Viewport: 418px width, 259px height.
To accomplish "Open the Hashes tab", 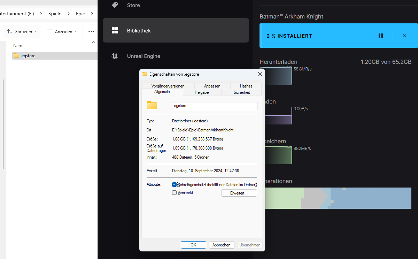I will point(246,86).
